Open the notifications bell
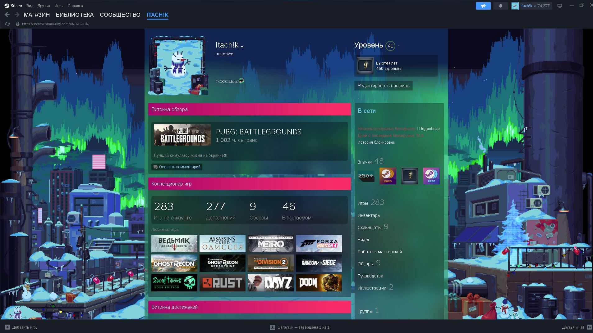Screen dimensions: 593x333 point(500,6)
